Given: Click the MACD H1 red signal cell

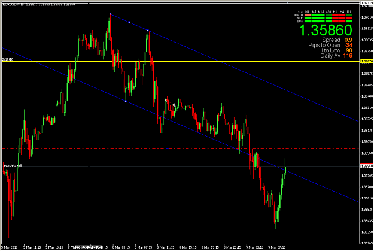Looking at the screenshot, I should coord(335,15).
